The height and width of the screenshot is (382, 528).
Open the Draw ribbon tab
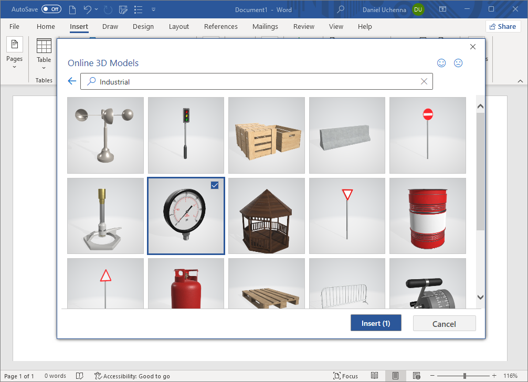pos(110,26)
